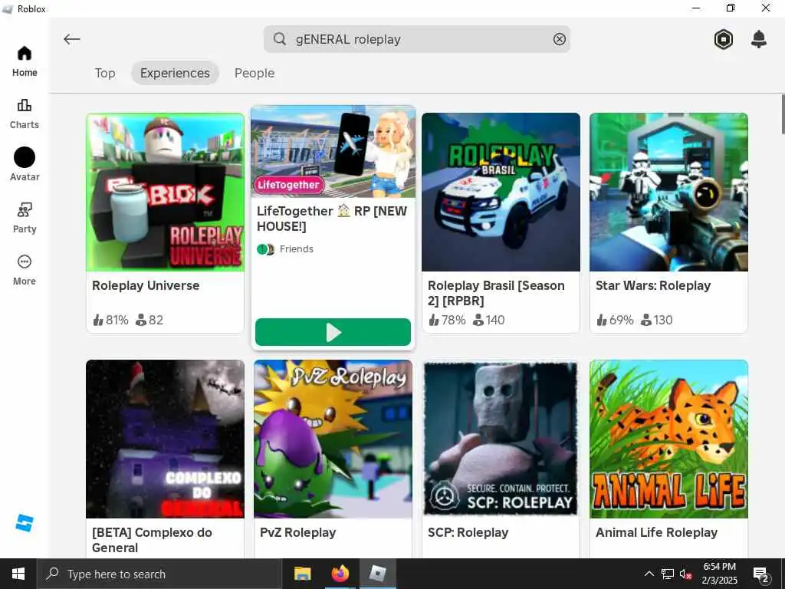
Task: Click the Friends avatars on LifeTogether card
Action: point(265,249)
